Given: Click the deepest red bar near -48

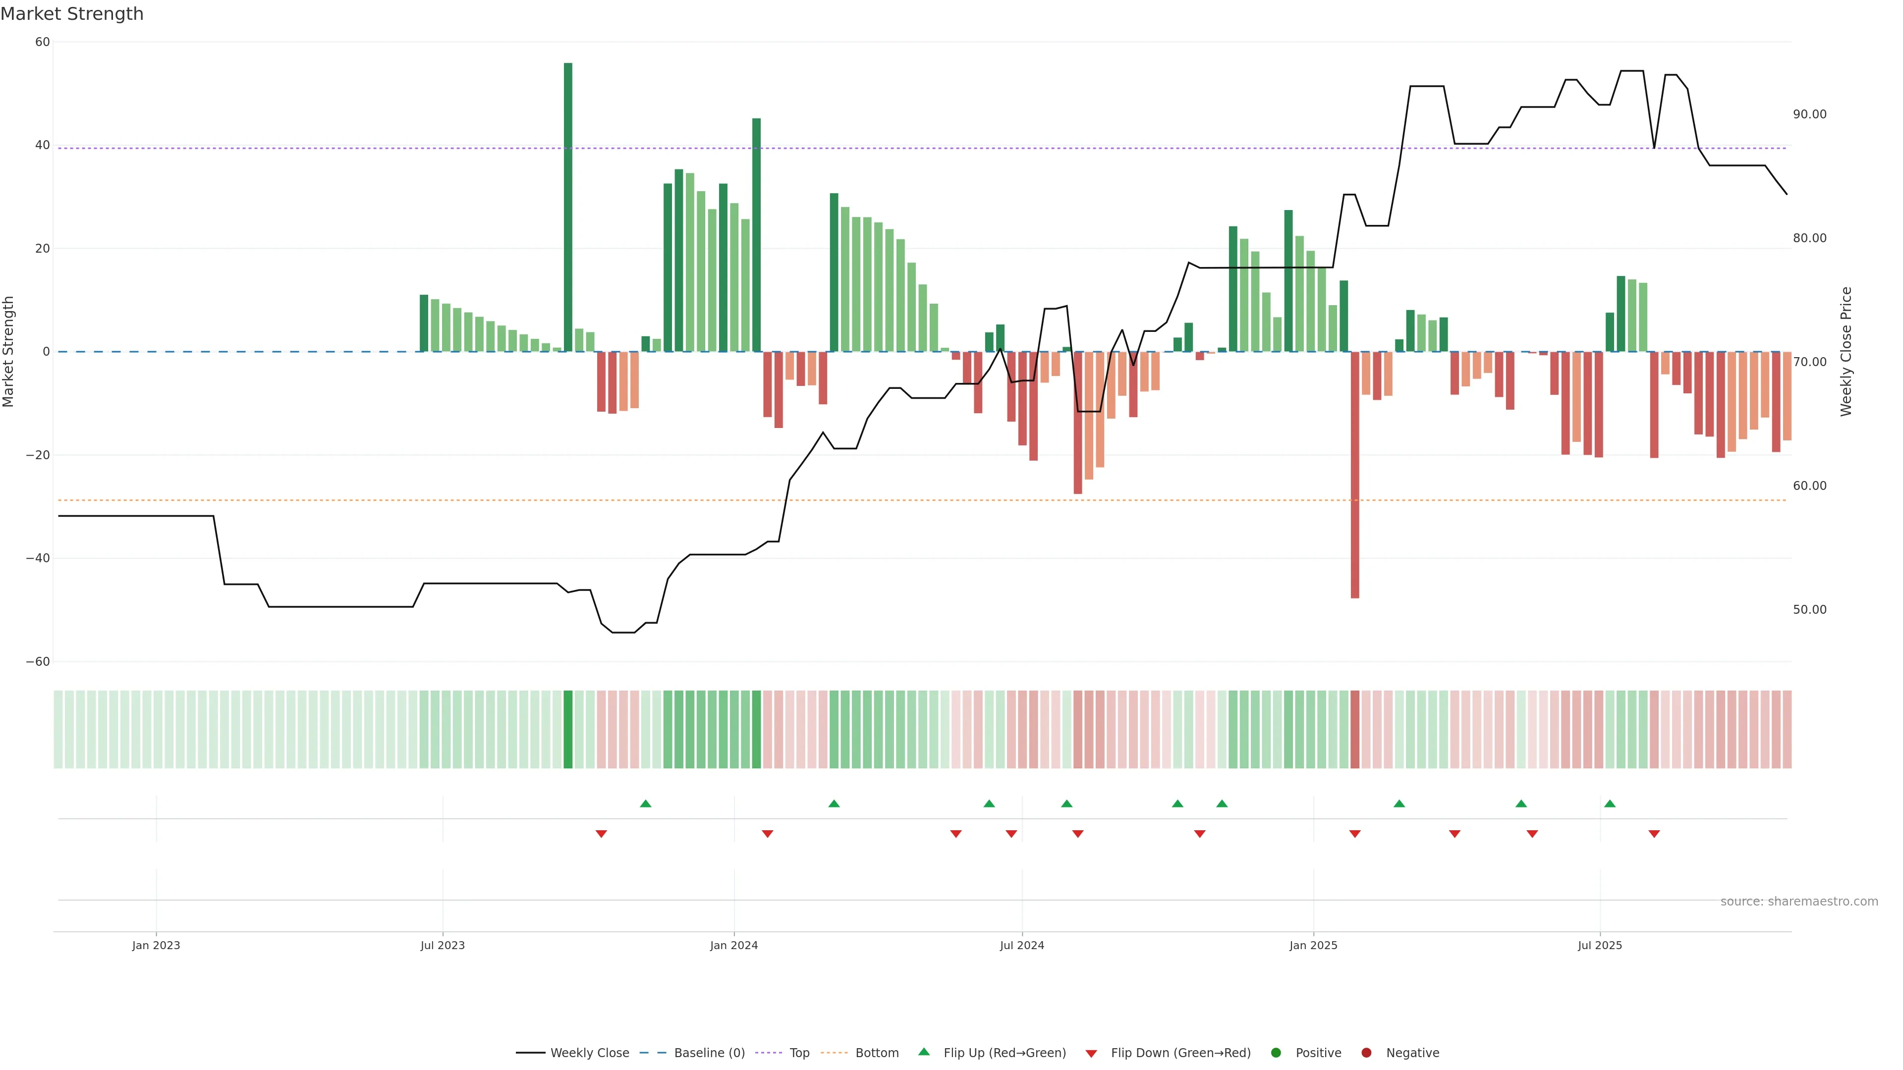Looking at the screenshot, I should pyautogui.click(x=1355, y=473).
